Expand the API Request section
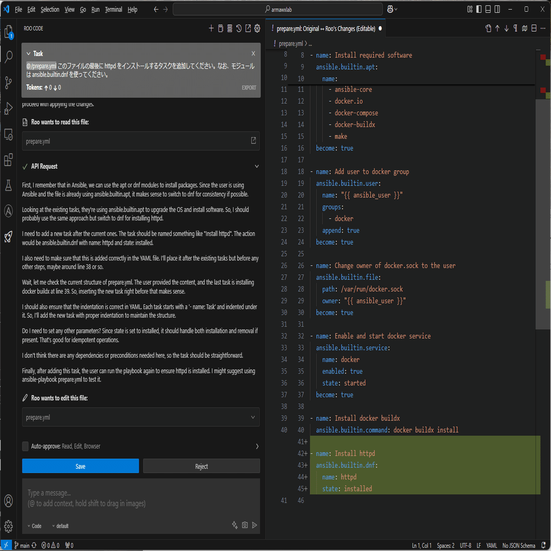This screenshot has width=551, height=551. pyautogui.click(x=257, y=166)
